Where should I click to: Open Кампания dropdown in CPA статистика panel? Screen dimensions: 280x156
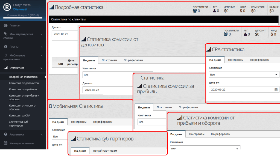click(244, 74)
